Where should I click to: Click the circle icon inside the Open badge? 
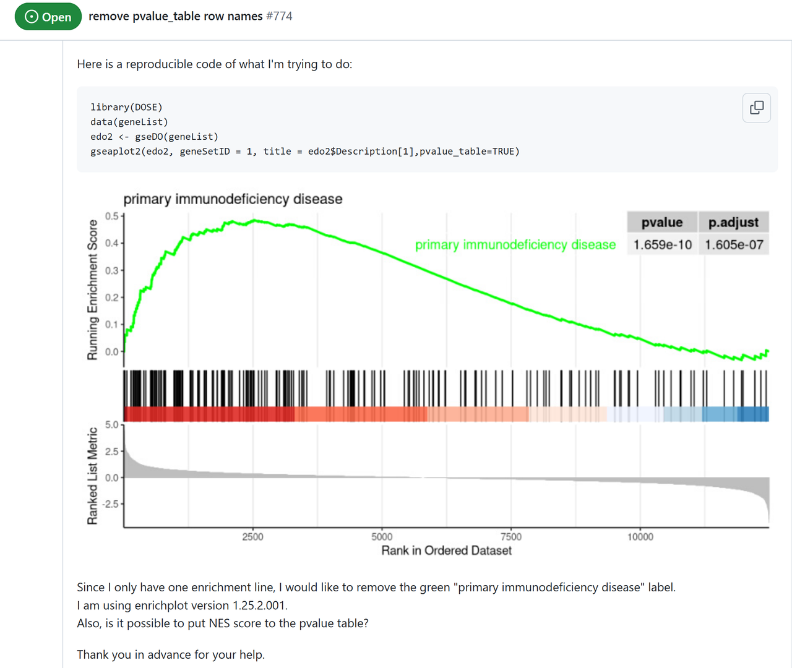point(32,17)
